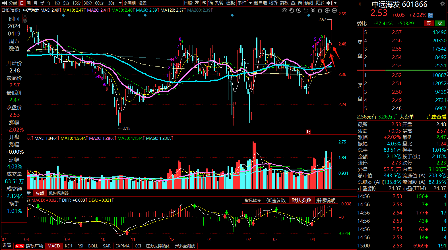This screenshot has width=448, height=250.
Task: Click the 陆 badge next to price change
Action: [431, 15]
